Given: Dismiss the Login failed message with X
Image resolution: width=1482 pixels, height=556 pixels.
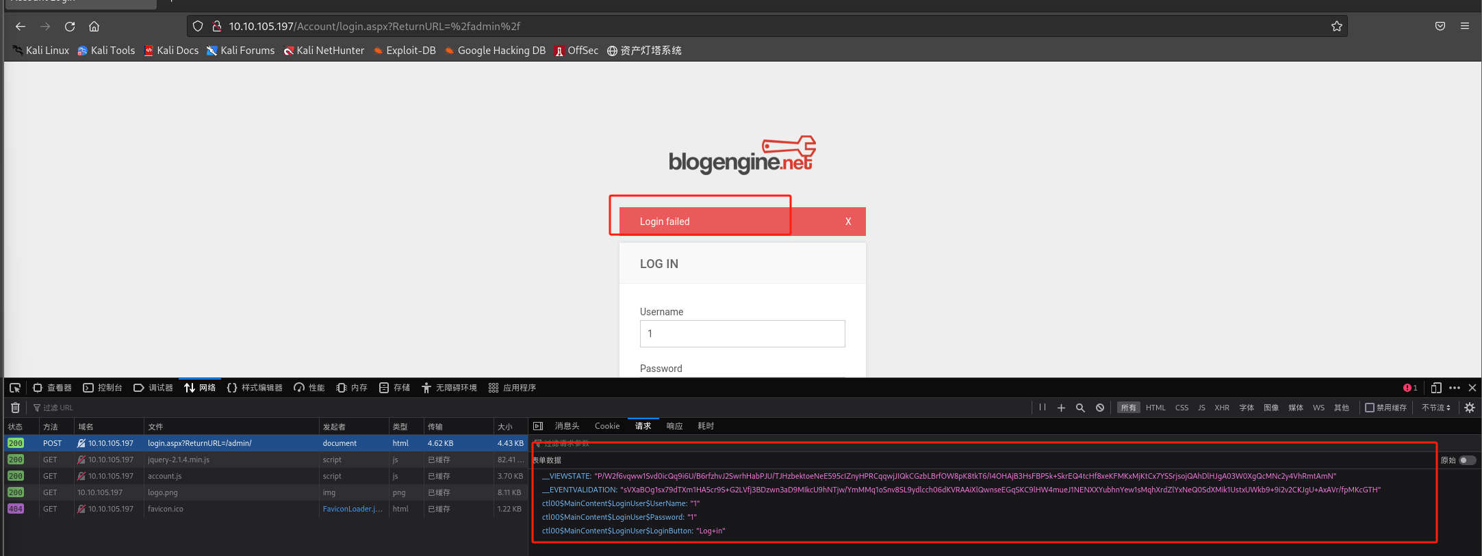Looking at the screenshot, I should [x=848, y=222].
